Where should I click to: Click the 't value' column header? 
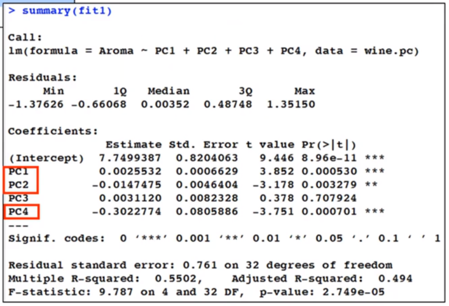click(270, 144)
